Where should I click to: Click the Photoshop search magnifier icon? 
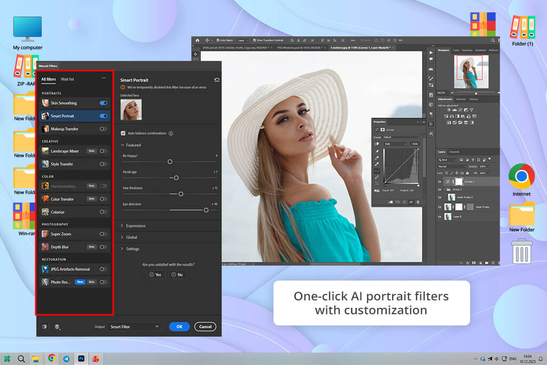point(493,41)
